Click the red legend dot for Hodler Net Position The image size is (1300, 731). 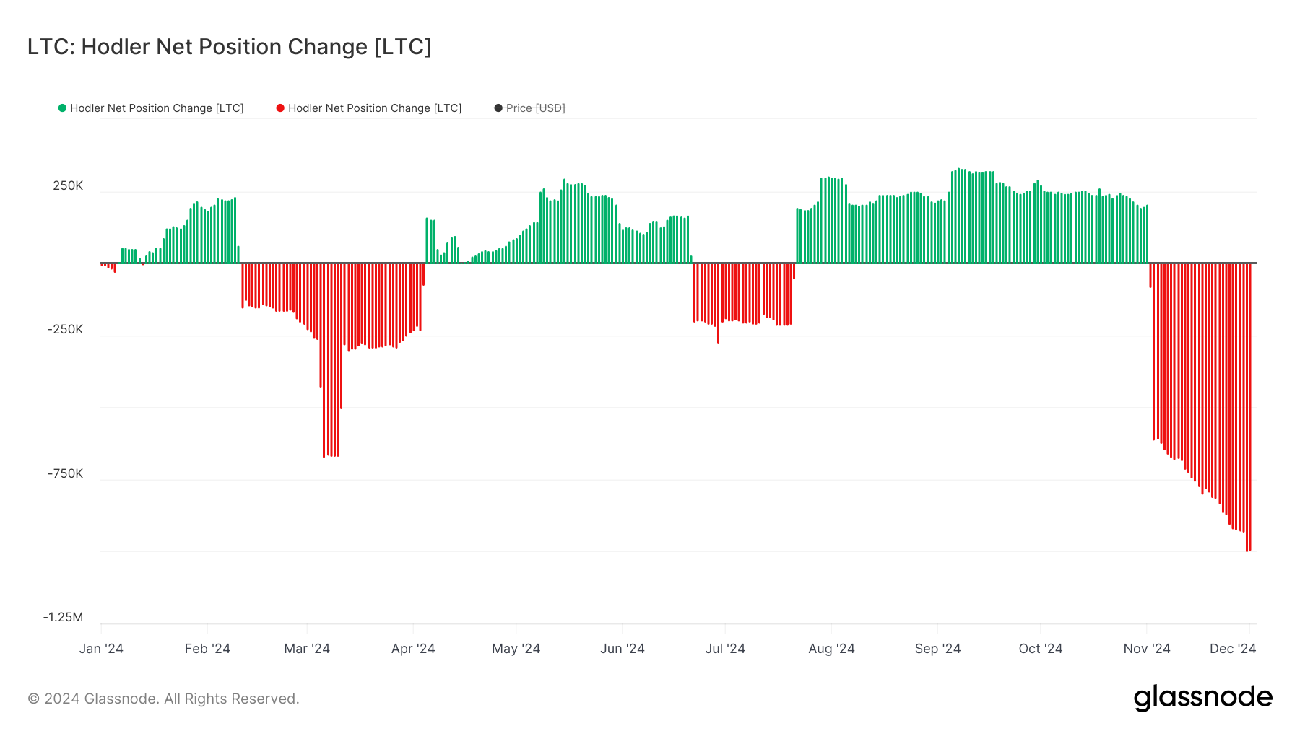(x=280, y=108)
